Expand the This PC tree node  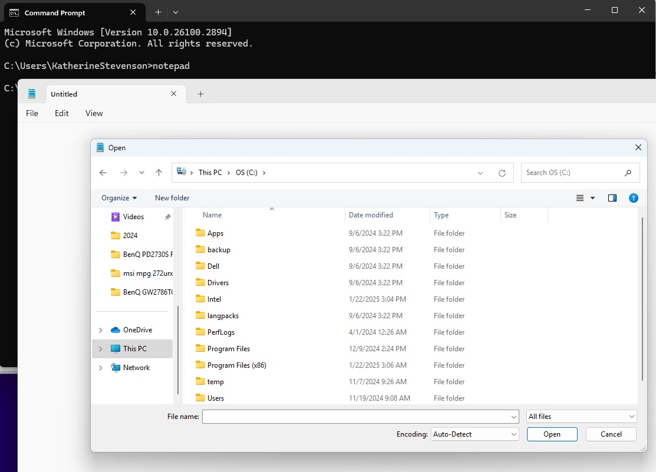pyautogui.click(x=100, y=349)
